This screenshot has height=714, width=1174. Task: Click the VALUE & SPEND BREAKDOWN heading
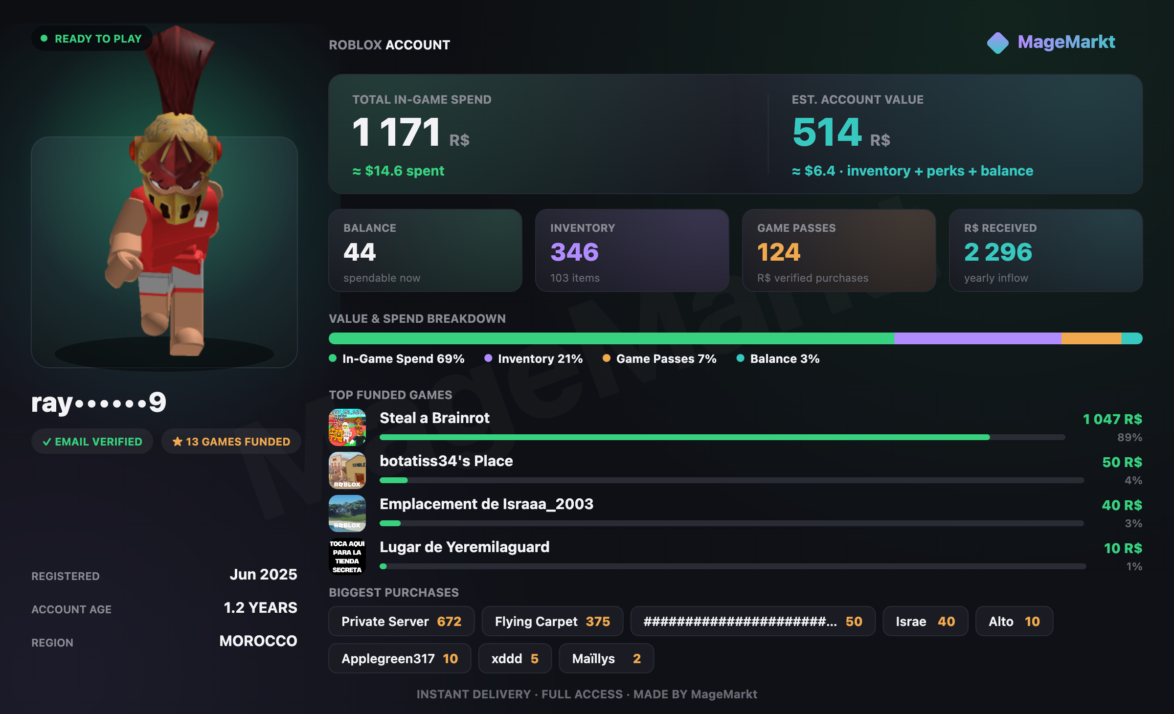coord(417,318)
